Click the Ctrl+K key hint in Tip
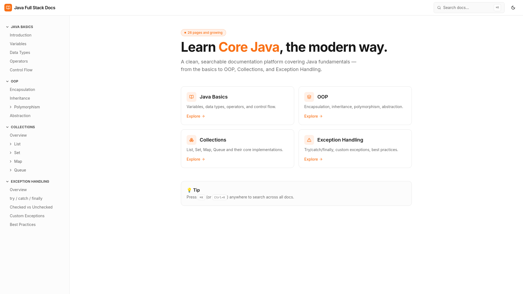 [220, 197]
